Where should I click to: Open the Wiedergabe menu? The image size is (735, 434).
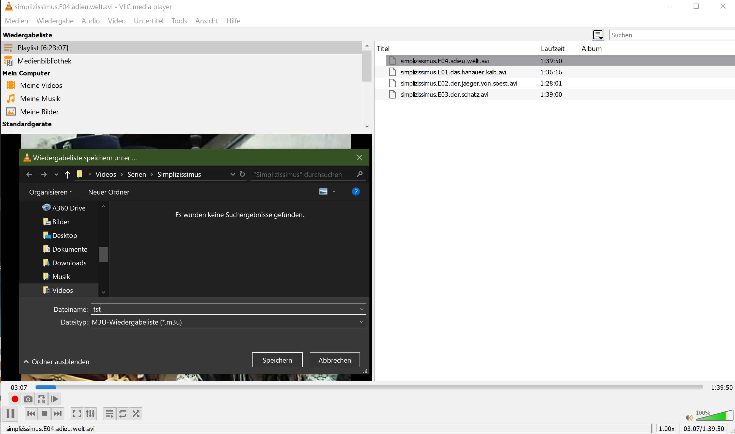[x=55, y=21]
